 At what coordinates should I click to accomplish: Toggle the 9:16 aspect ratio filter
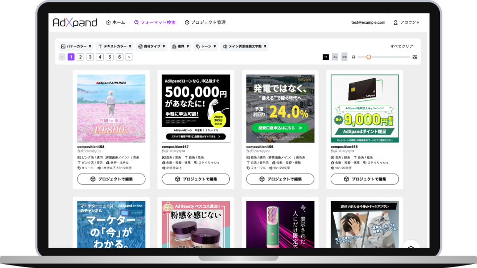344,57
